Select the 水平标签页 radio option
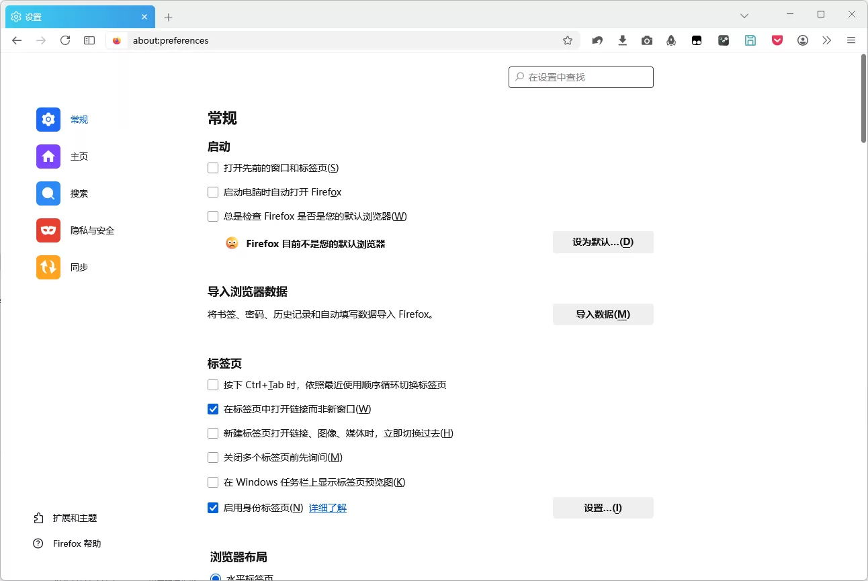The width and height of the screenshot is (868, 581). 216,578
